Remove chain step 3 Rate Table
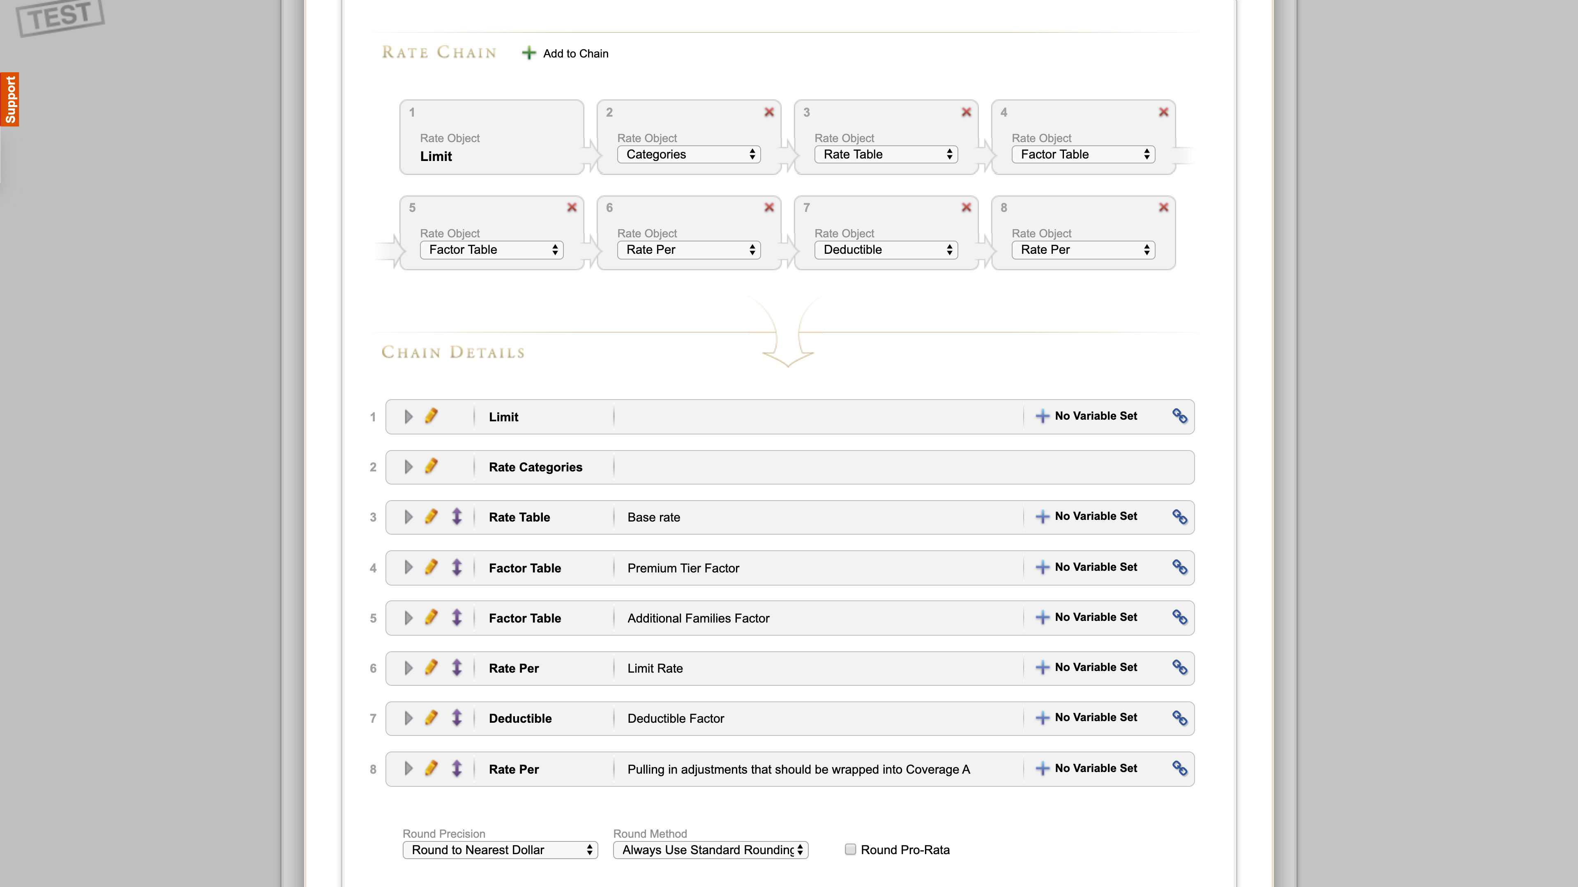This screenshot has width=1578, height=887. [x=966, y=112]
